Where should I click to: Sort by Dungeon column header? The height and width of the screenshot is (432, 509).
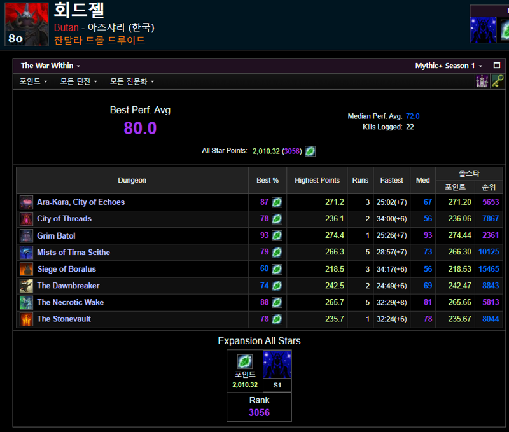click(132, 181)
